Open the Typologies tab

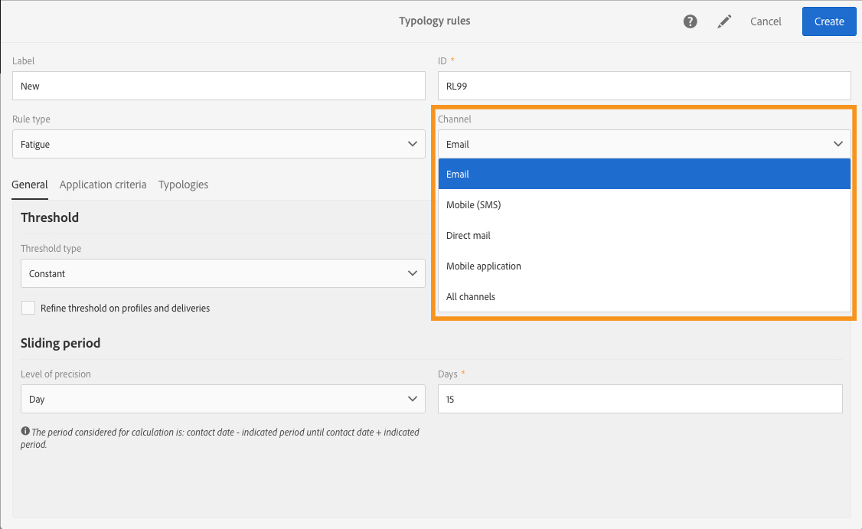pyautogui.click(x=183, y=184)
